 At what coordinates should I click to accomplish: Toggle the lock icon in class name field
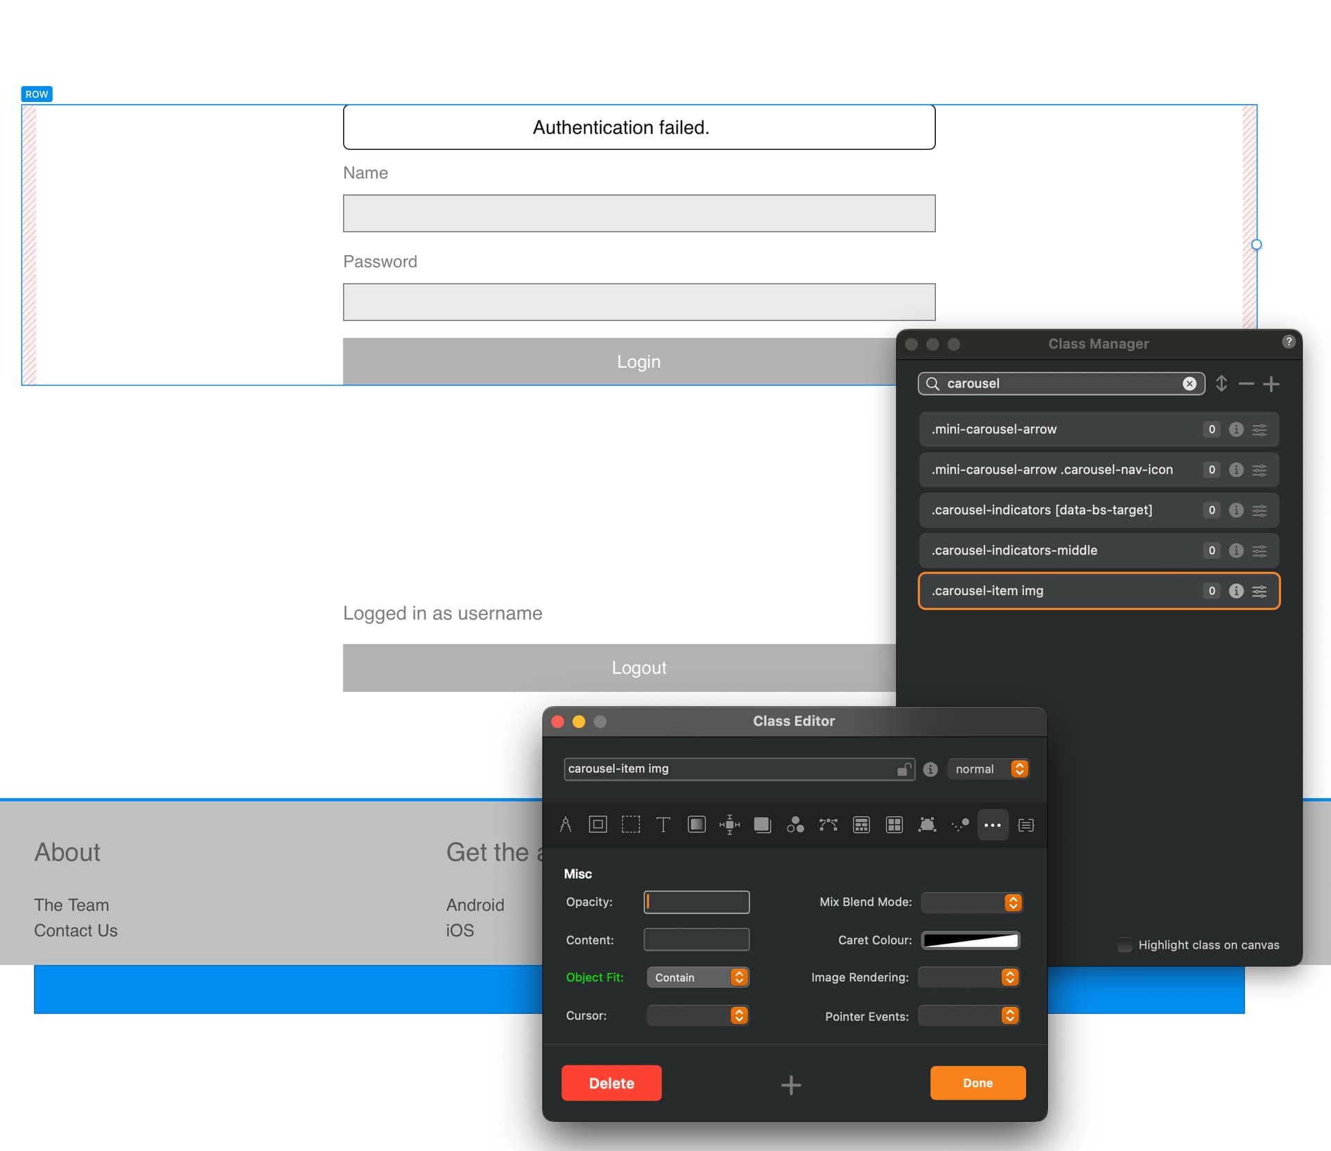903,769
